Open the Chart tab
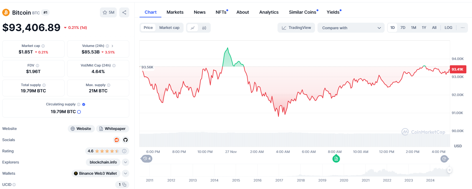The height and width of the screenshot is (189, 472). 150,12
